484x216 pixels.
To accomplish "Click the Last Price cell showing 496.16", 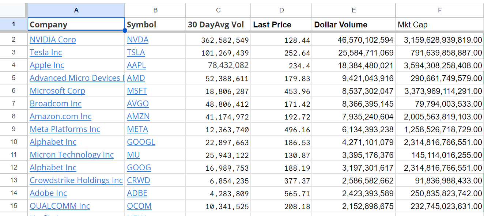I will pos(281,129).
